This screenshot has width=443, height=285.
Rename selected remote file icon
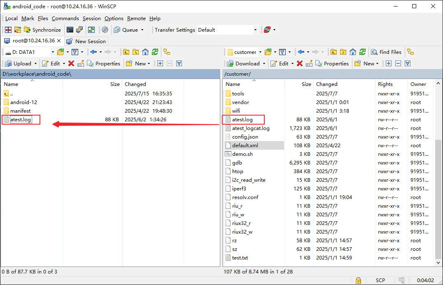pyautogui.click(x=309, y=63)
